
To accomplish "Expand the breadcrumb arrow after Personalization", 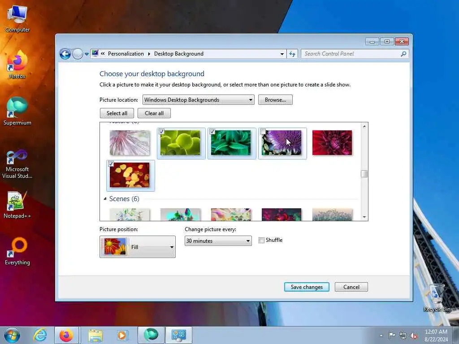I will pyautogui.click(x=149, y=54).
